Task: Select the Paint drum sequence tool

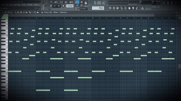Action: pos(21,12)
